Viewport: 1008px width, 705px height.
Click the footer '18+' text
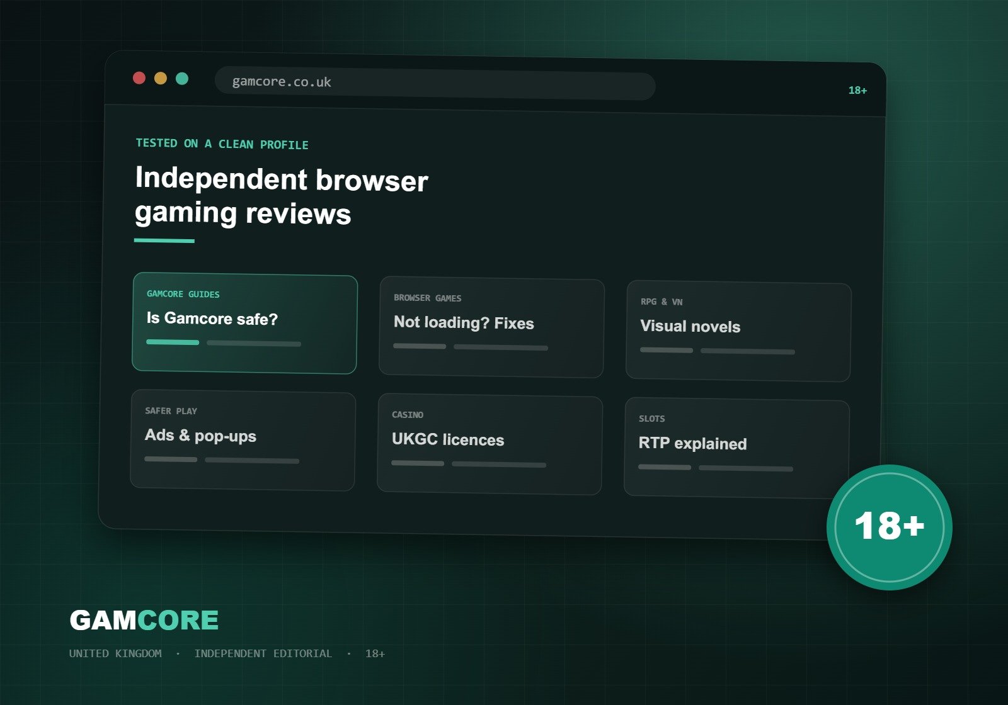click(x=375, y=653)
